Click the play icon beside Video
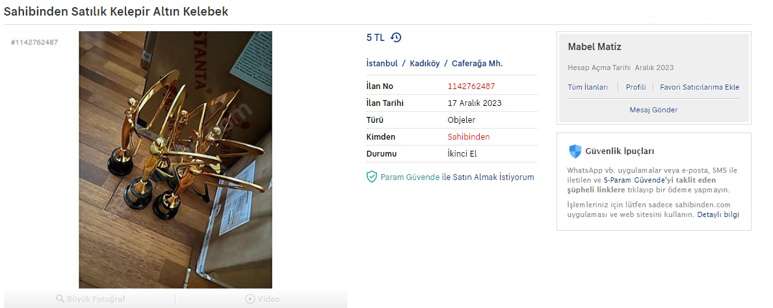The height and width of the screenshot is (308, 773). [250, 299]
